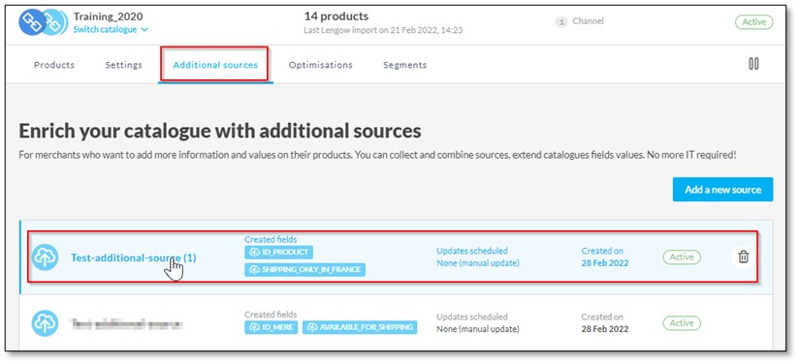Click the Active badge of Test-additional-source (1)

tap(682, 258)
